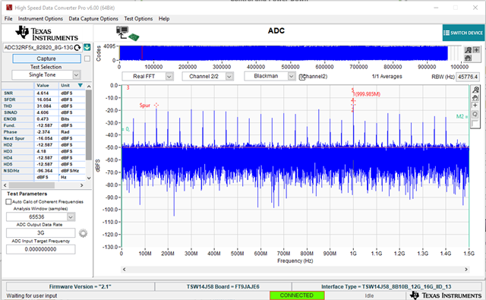Image resolution: width=486 pixels, height=300 pixels.
Task: Click the Capture button
Action: pyautogui.click(x=46, y=58)
